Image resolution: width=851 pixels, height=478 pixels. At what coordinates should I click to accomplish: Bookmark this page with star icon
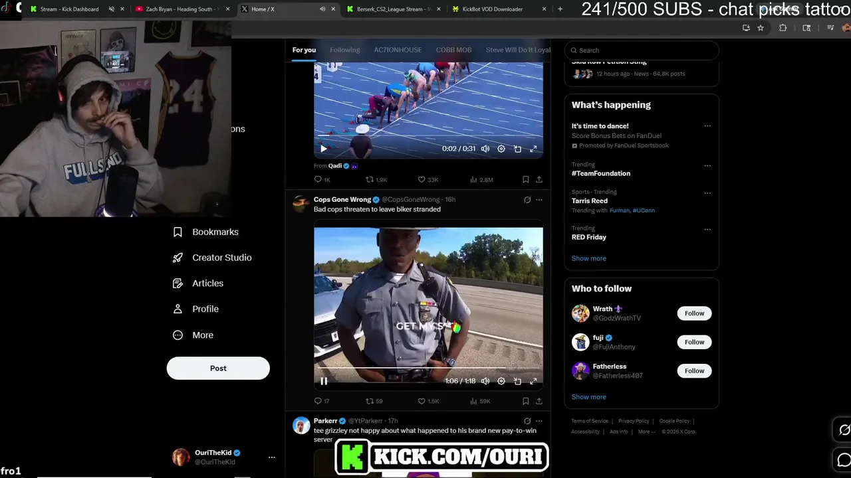click(761, 28)
